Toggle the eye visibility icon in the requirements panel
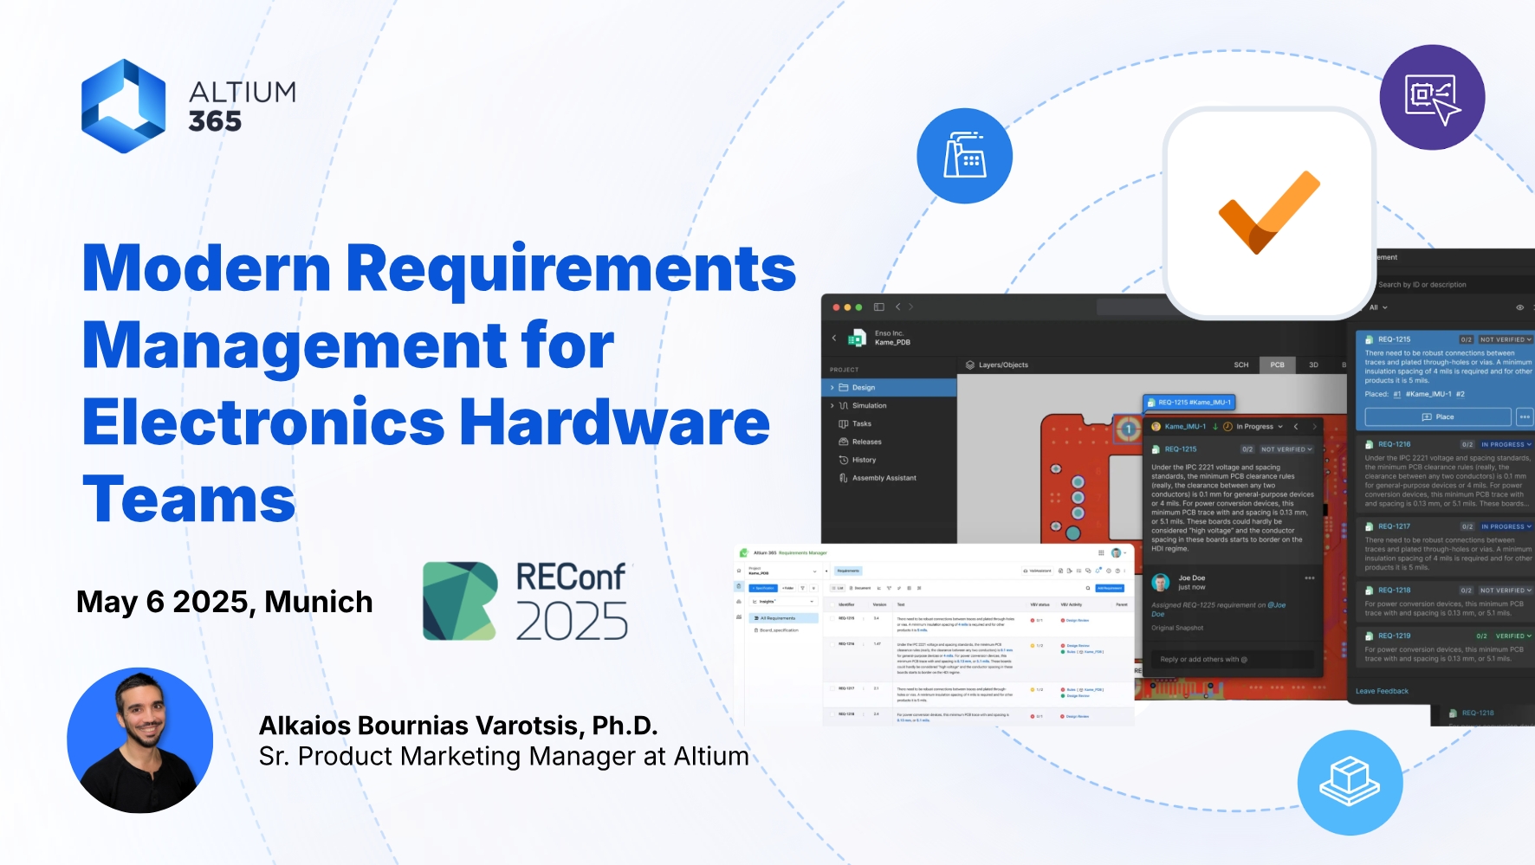Viewport: 1535px width, 865px height. coord(1520,307)
